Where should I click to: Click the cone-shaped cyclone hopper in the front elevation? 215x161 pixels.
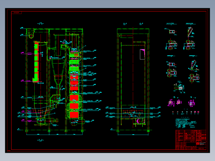[58, 72]
